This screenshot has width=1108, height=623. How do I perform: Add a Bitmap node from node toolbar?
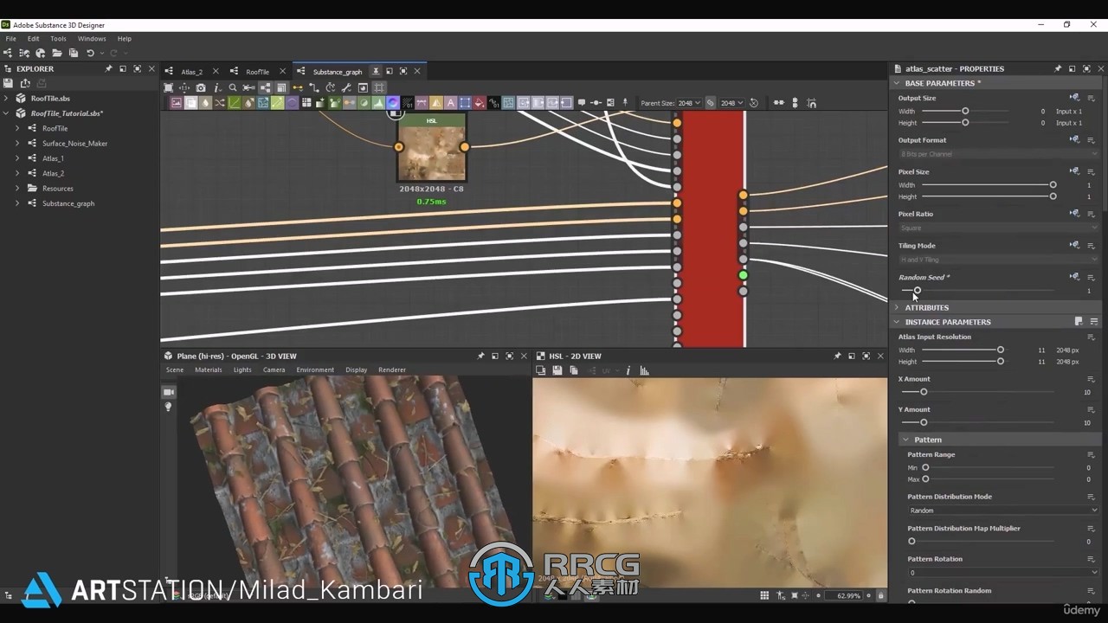(x=176, y=103)
